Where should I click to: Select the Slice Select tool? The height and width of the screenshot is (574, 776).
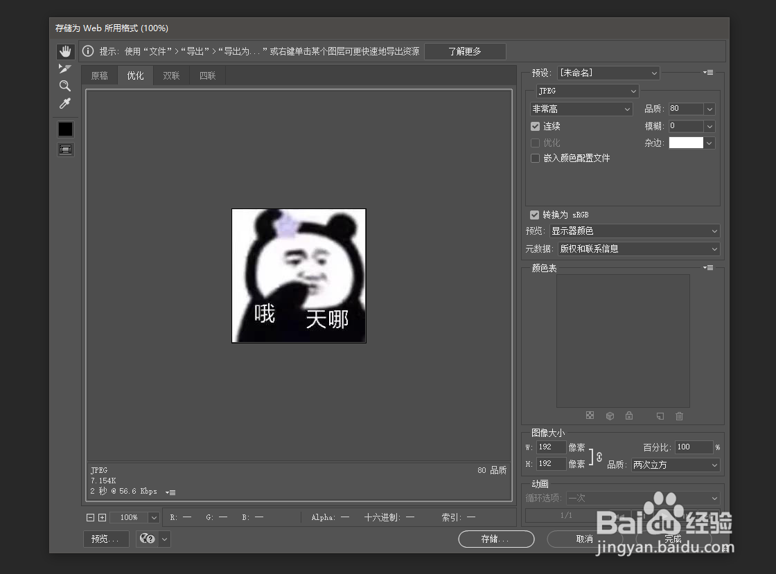coord(65,69)
